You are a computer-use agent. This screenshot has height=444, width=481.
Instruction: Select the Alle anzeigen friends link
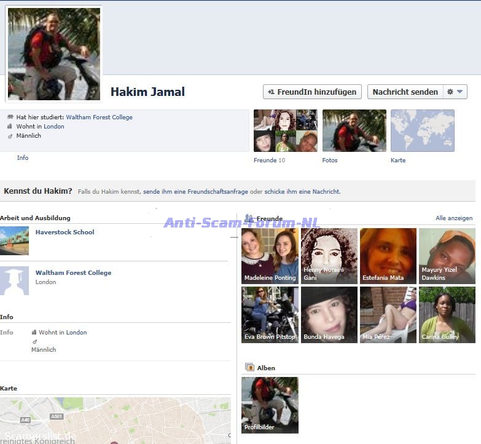point(454,218)
